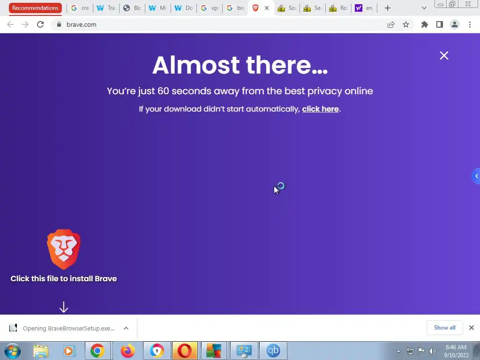480x360 pixels.
Task: Open Windows Explorer from the taskbar
Action: pos(41,351)
